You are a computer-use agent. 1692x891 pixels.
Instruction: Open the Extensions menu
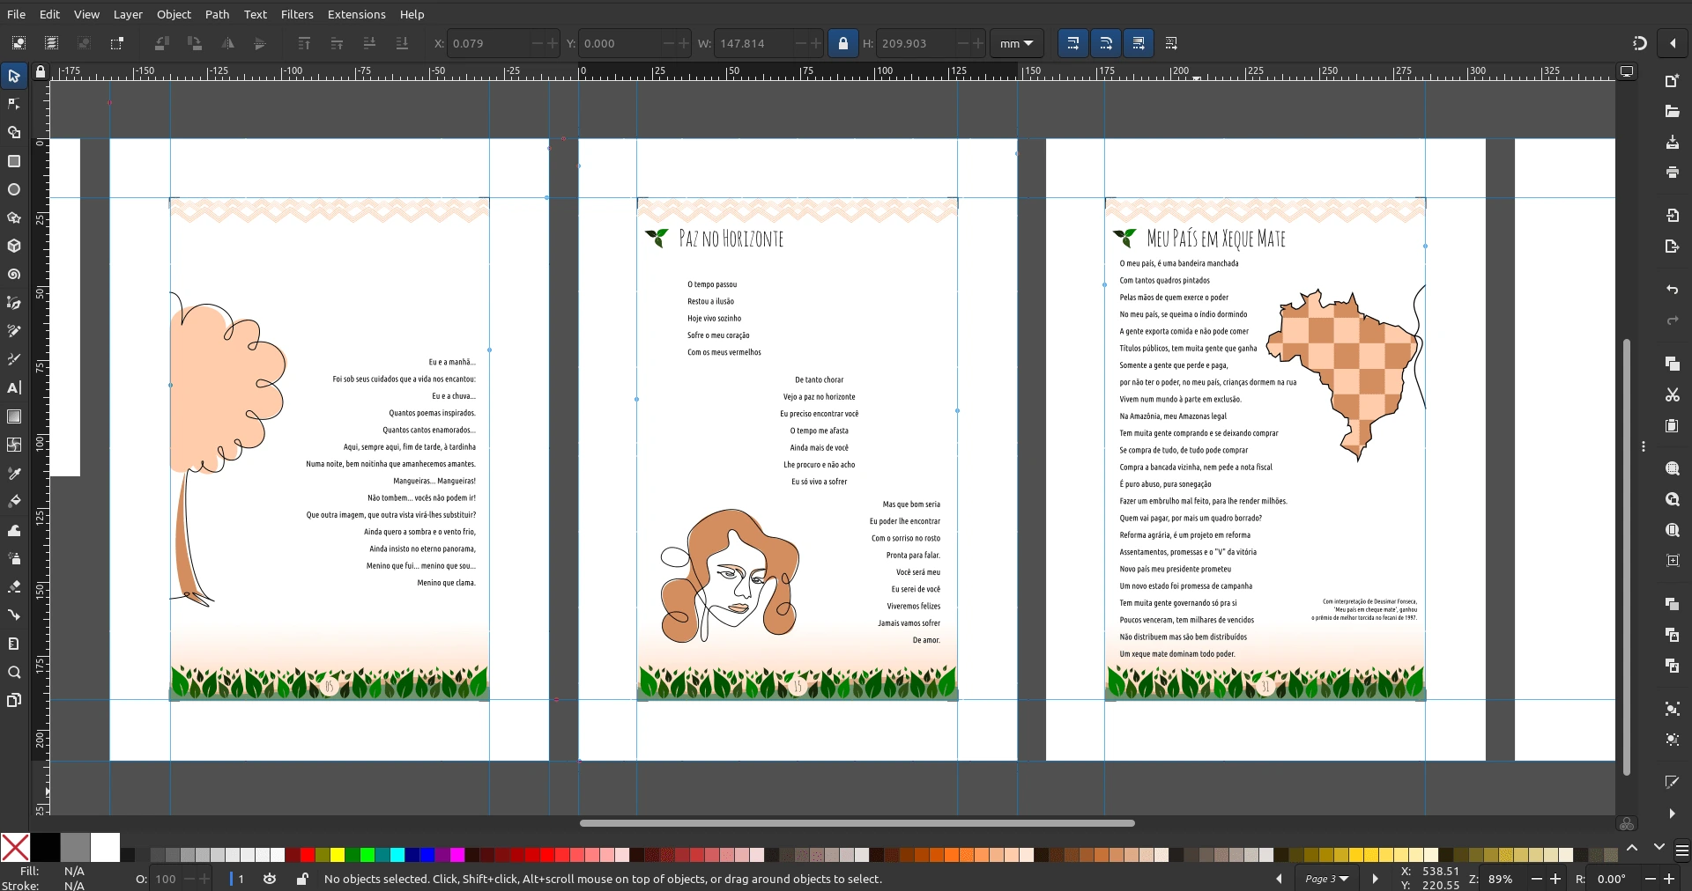(x=356, y=14)
